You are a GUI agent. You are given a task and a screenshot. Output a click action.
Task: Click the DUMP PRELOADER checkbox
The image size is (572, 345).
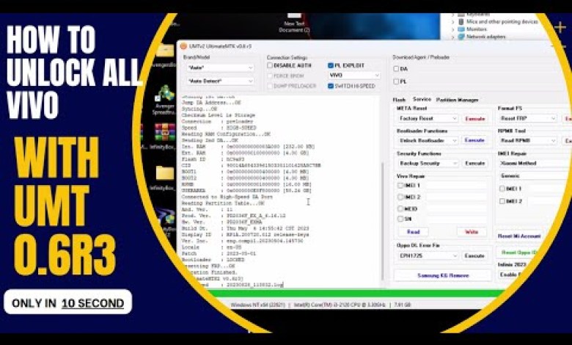click(x=270, y=86)
